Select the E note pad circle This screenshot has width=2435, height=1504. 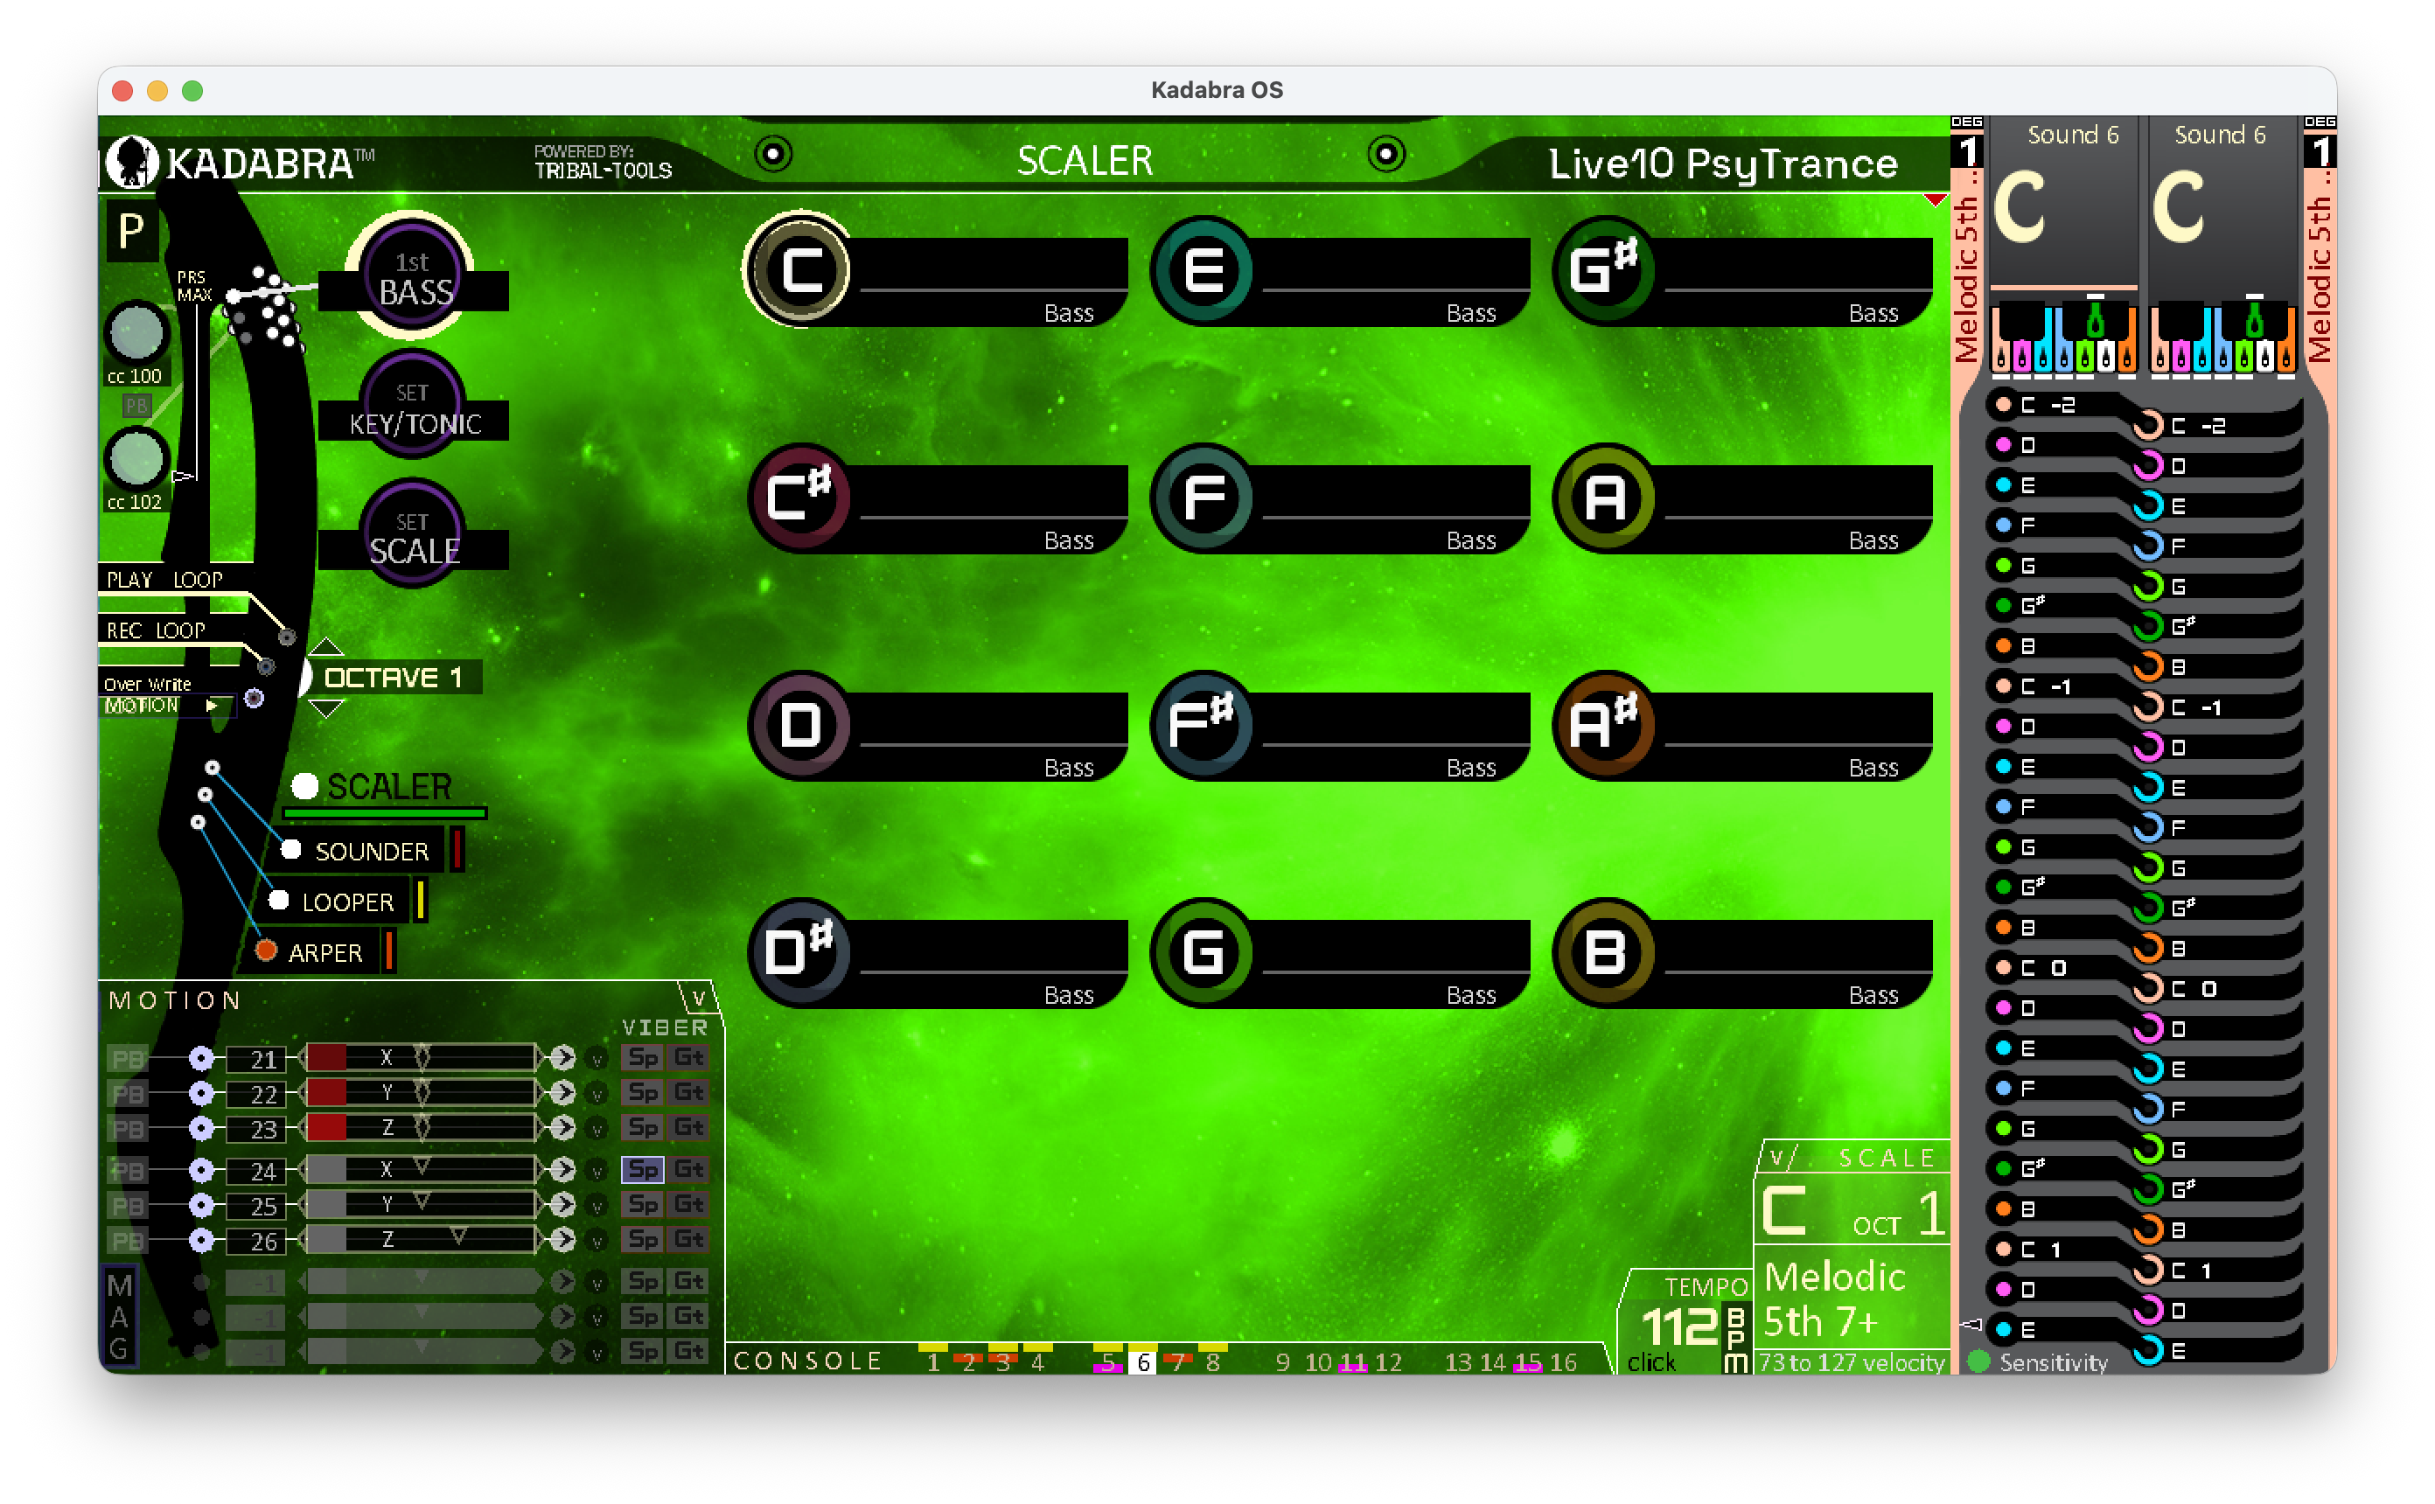[x=1203, y=270]
